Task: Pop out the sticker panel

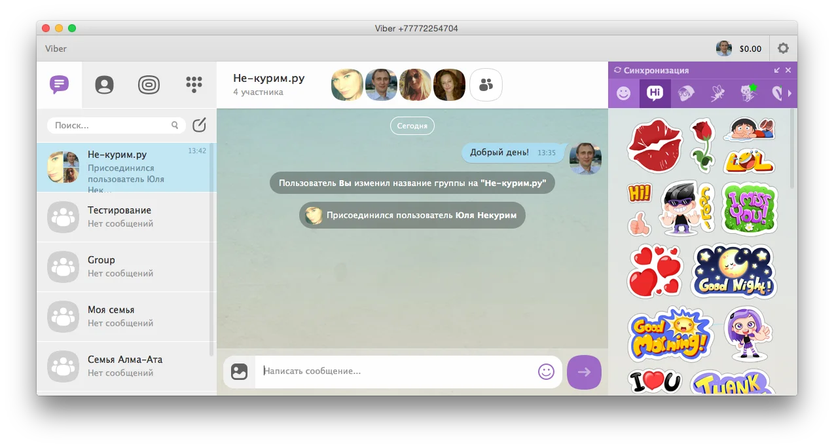Action: click(x=777, y=70)
